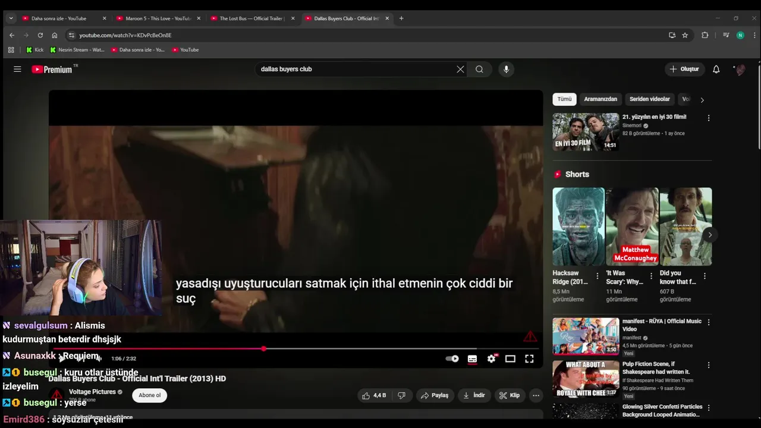Enter fullscreen video mode
The height and width of the screenshot is (428, 761).
click(529, 358)
